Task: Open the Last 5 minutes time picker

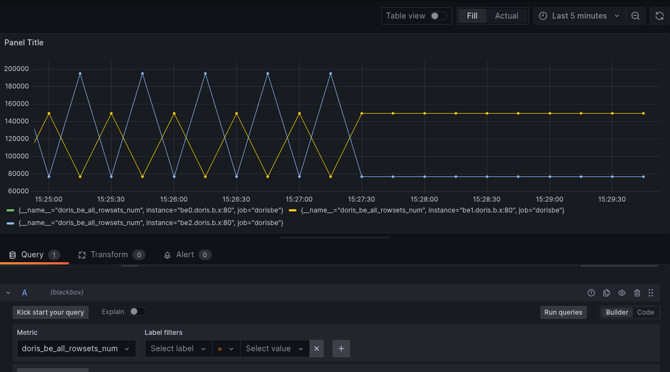Action: (580, 16)
